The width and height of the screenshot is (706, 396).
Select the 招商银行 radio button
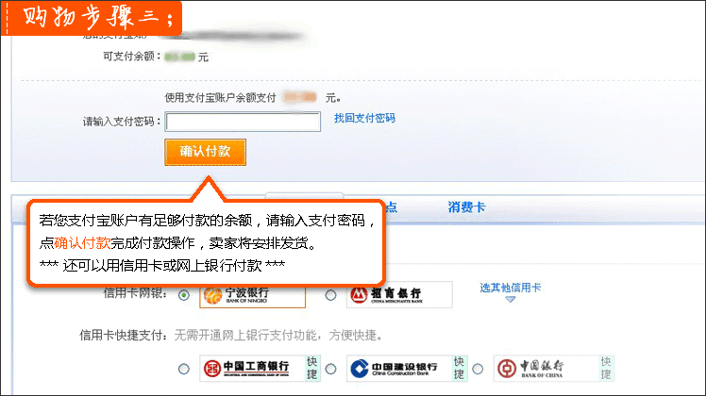330,295
